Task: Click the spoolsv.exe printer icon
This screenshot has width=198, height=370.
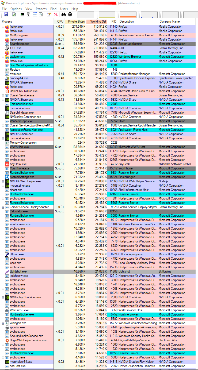Action: click(7, 327)
